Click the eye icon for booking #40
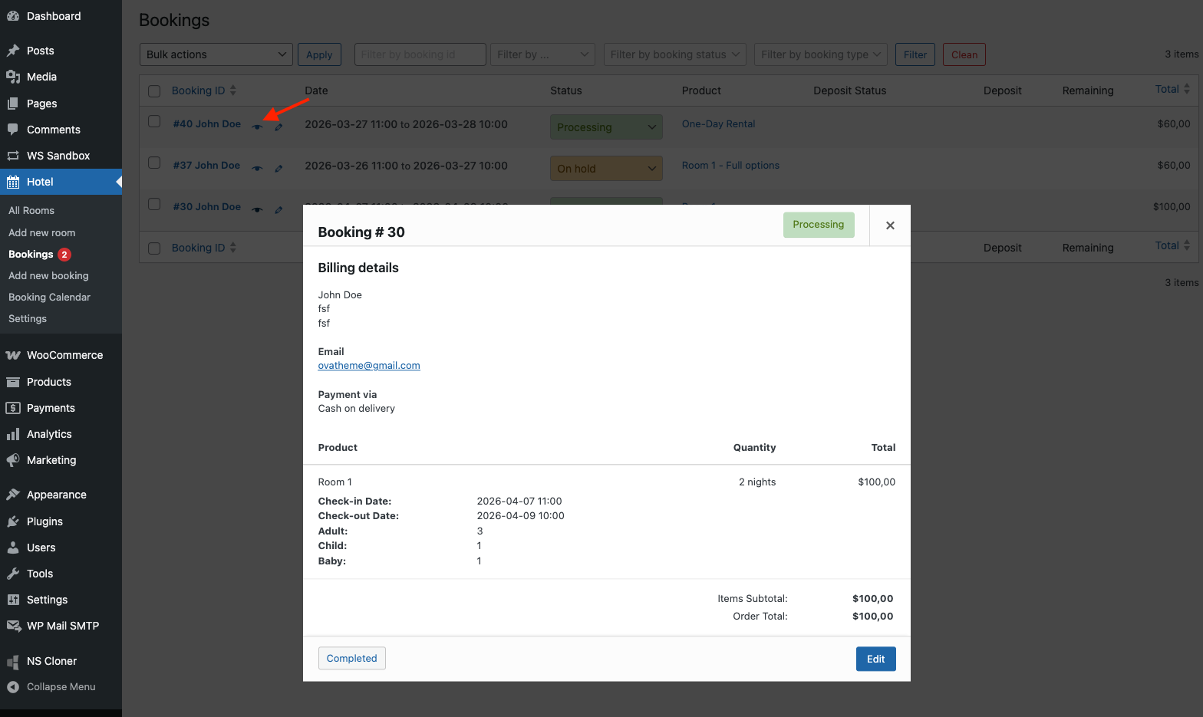1203x717 pixels. tap(257, 127)
